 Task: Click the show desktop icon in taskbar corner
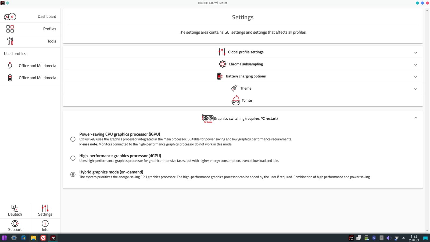pos(425,238)
